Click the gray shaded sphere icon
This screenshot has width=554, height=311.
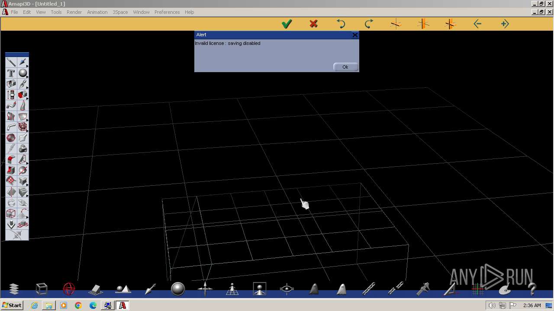coord(178,289)
